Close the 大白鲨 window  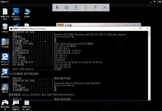point(139,25)
